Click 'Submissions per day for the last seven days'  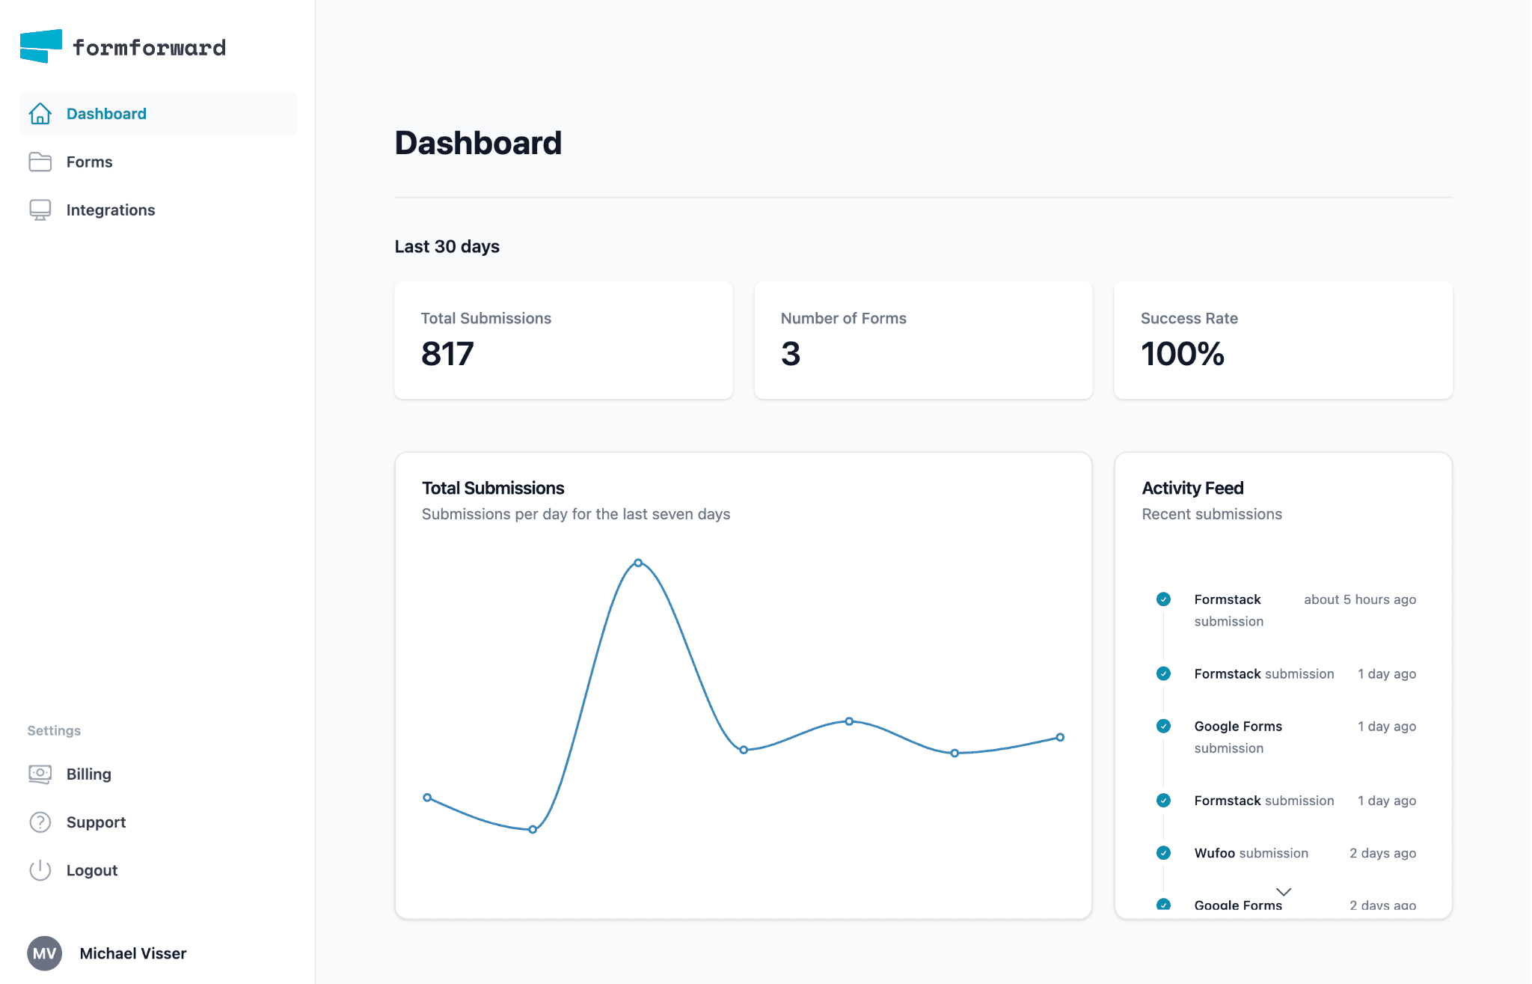pyautogui.click(x=576, y=514)
